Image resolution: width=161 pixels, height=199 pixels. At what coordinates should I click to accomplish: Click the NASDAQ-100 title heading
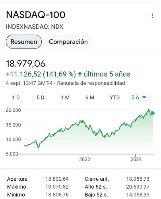(36, 15)
